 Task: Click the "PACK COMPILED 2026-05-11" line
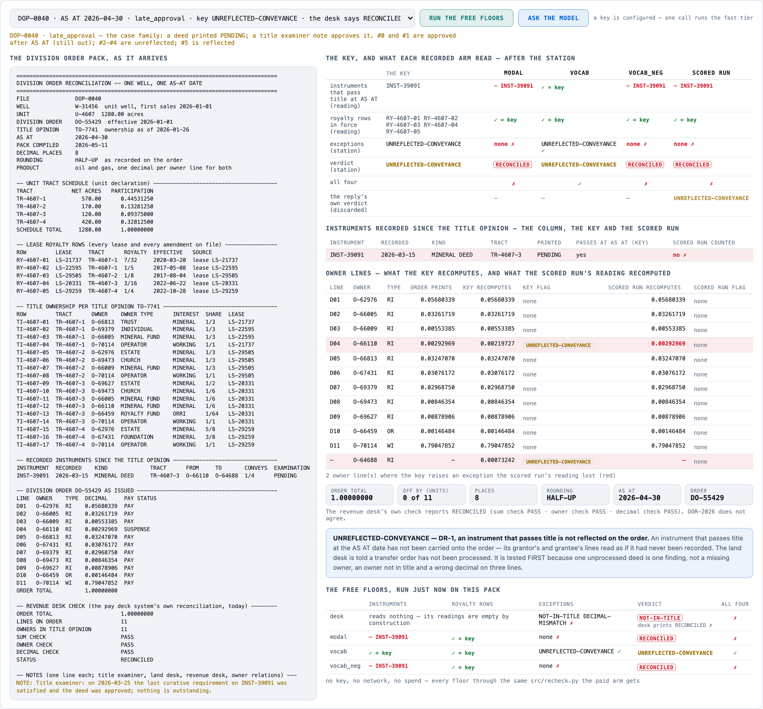click(62, 145)
